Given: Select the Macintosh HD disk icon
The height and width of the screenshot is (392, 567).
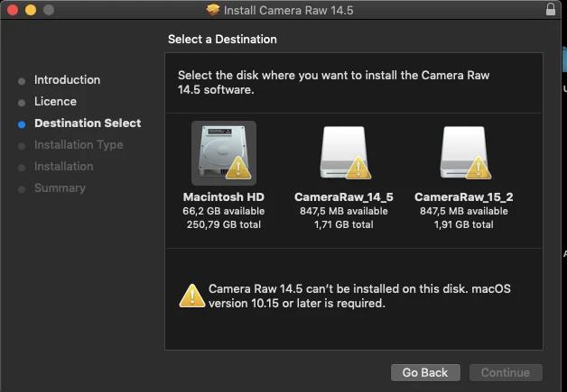Looking at the screenshot, I should coord(223,153).
